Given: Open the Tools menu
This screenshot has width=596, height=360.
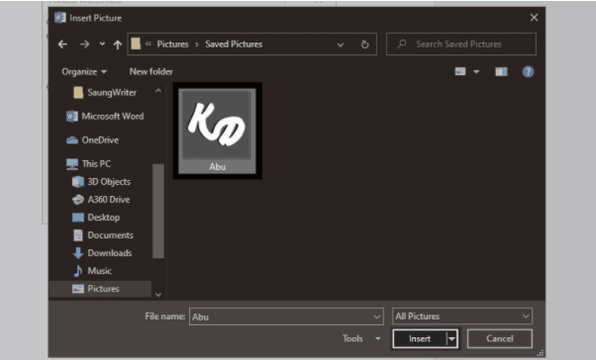Looking at the screenshot, I should point(361,338).
